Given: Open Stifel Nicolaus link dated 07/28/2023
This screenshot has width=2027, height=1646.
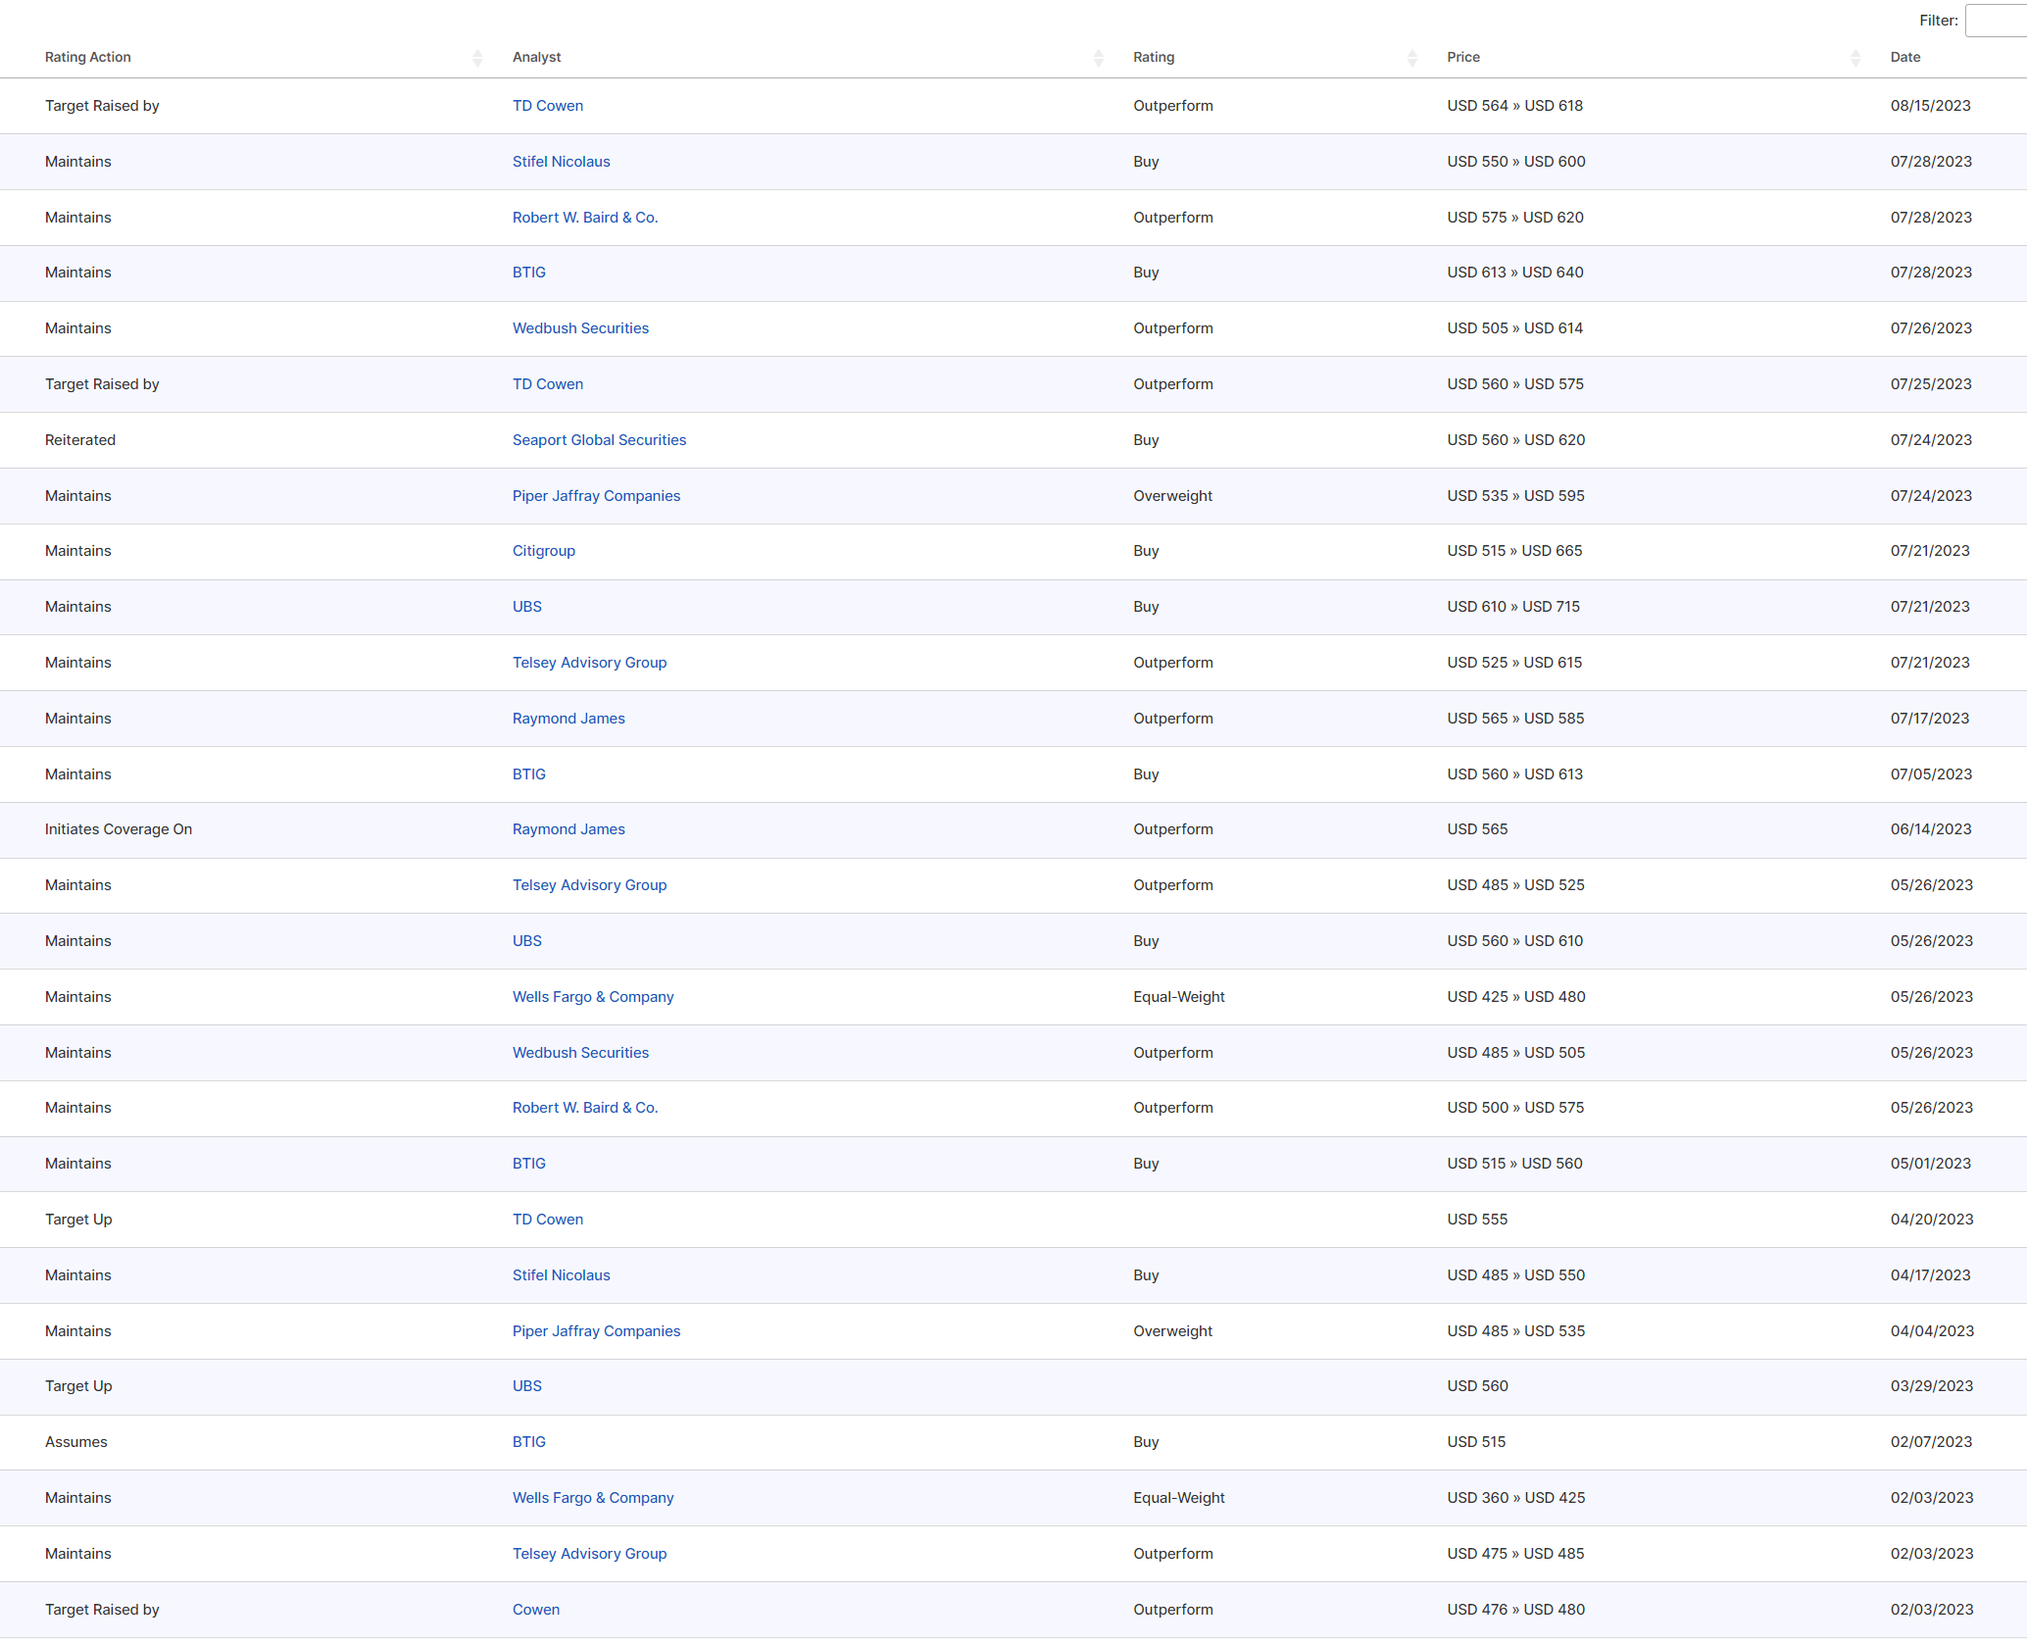Looking at the screenshot, I should (x=561, y=162).
